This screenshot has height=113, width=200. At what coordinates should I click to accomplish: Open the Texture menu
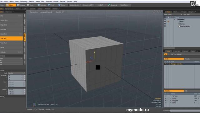point(32,1)
